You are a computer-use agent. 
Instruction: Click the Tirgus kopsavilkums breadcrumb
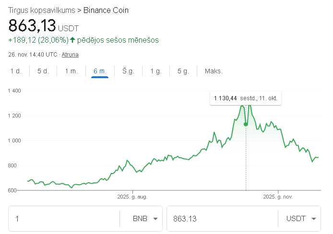(x=41, y=10)
